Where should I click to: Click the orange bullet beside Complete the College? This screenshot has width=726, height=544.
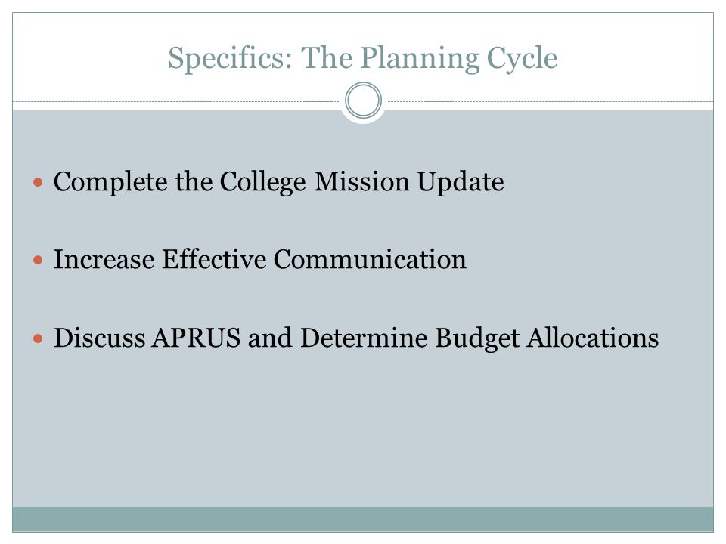coord(38,182)
